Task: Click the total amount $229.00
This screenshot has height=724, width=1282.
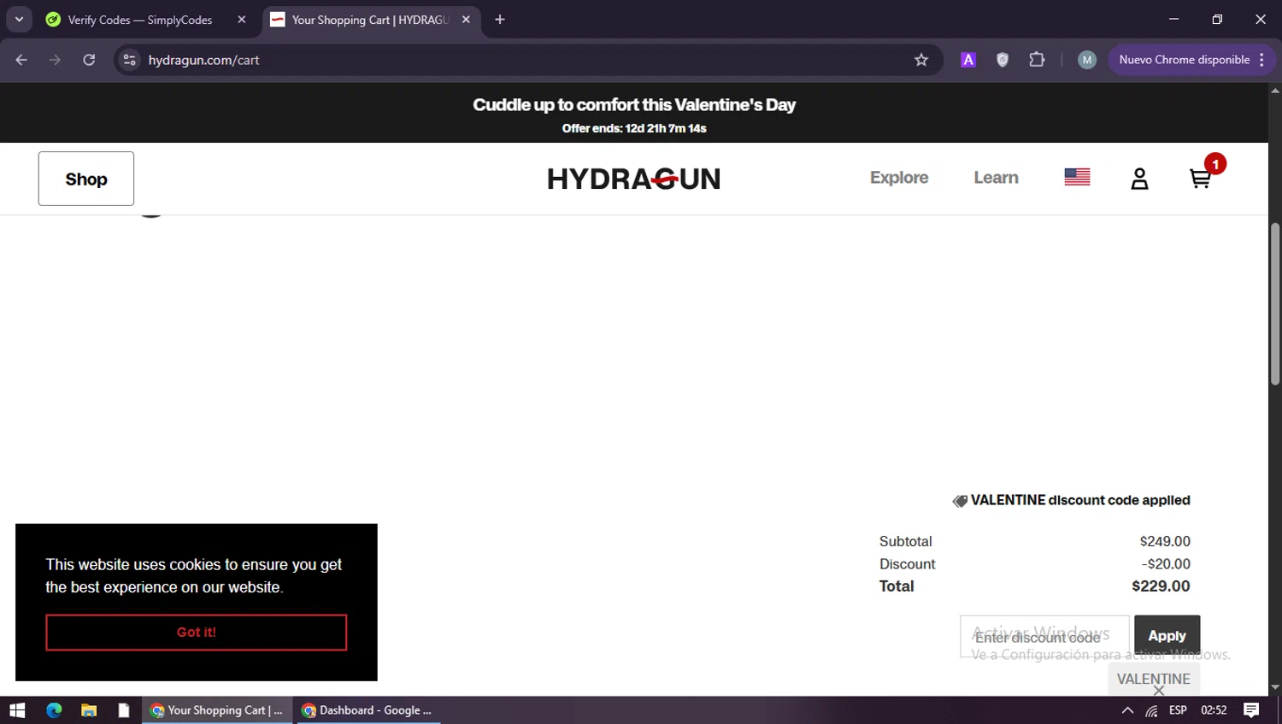Action: tap(1161, 586)
